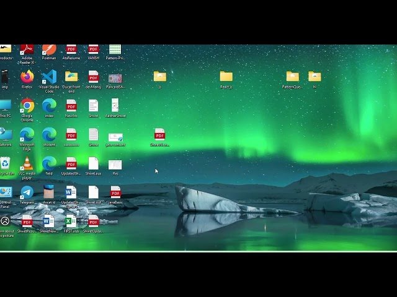Select the Ducat front end folder

71,77
